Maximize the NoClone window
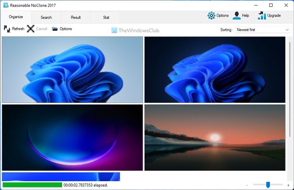Image resolution: width=294 pixels, height=190 pixels. coord(271,5)
